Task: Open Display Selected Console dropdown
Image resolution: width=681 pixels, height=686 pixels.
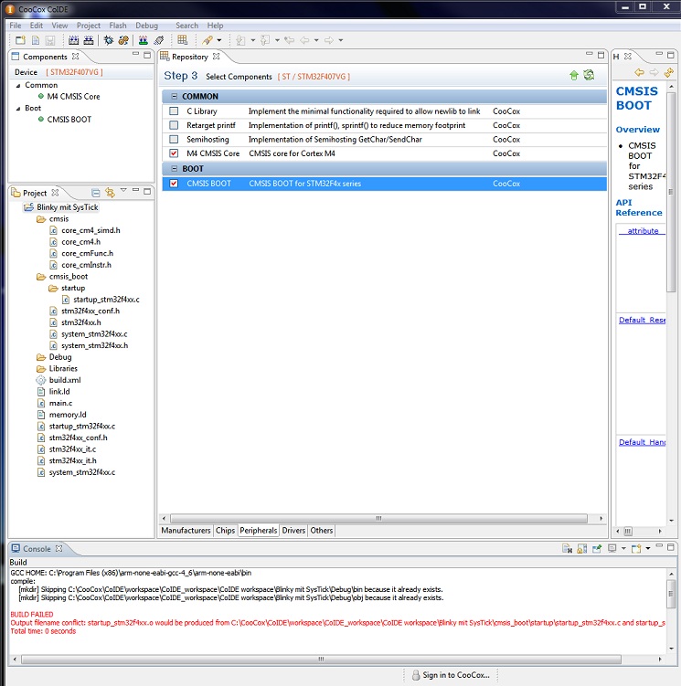Action: pos(623,548)
